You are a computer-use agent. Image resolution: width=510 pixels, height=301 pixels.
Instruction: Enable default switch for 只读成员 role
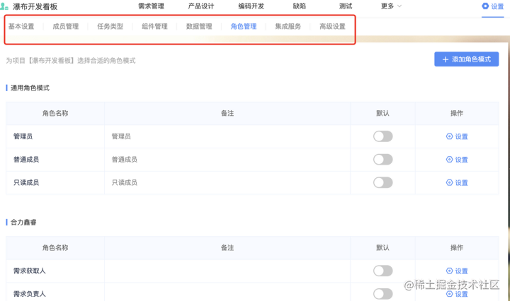pos(382,182)
